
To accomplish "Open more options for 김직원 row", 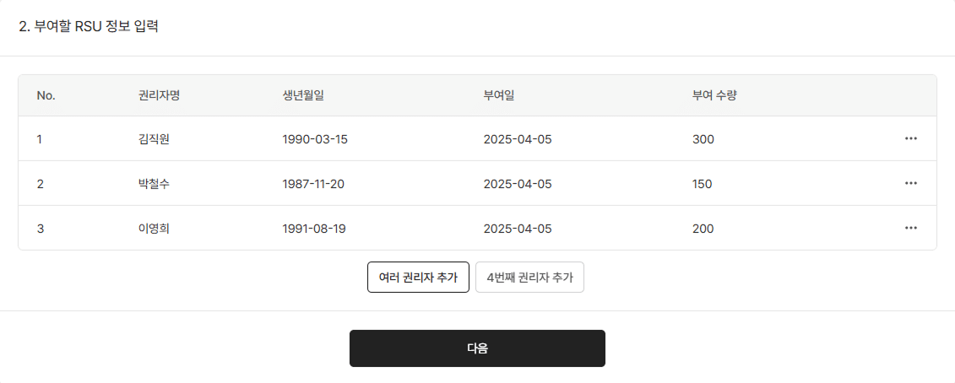I will [x=910, y=139].
